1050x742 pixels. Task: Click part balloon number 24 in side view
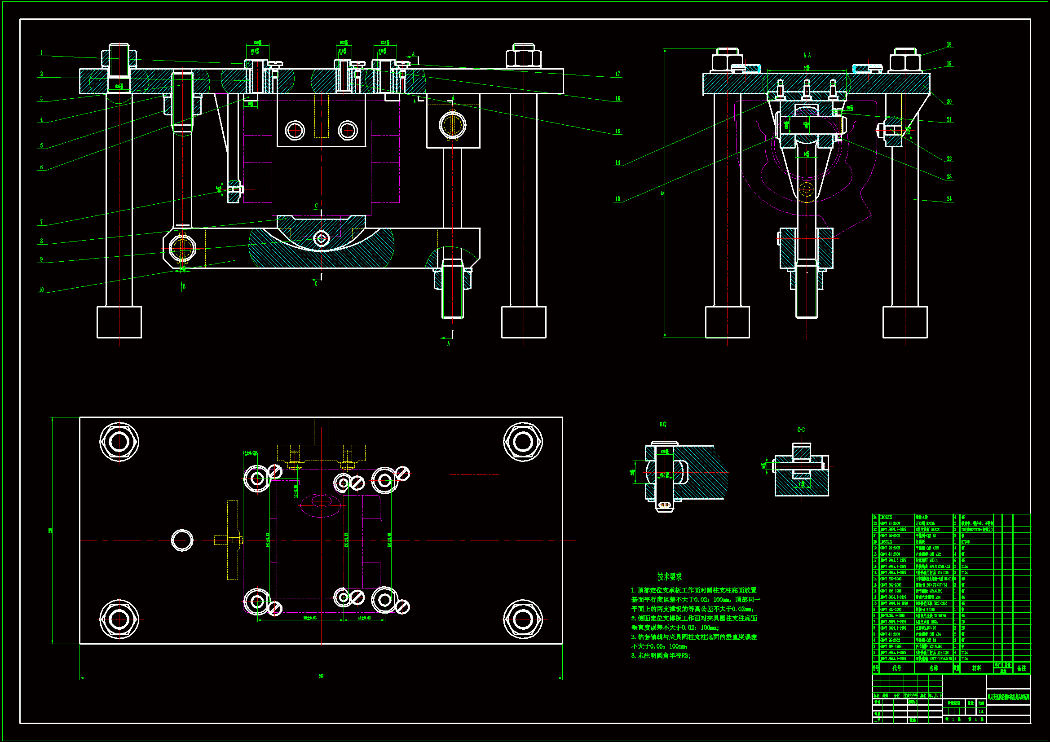click(x=949, y=199)
